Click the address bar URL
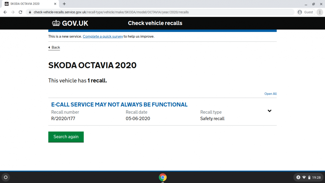 tap(111, 12)
